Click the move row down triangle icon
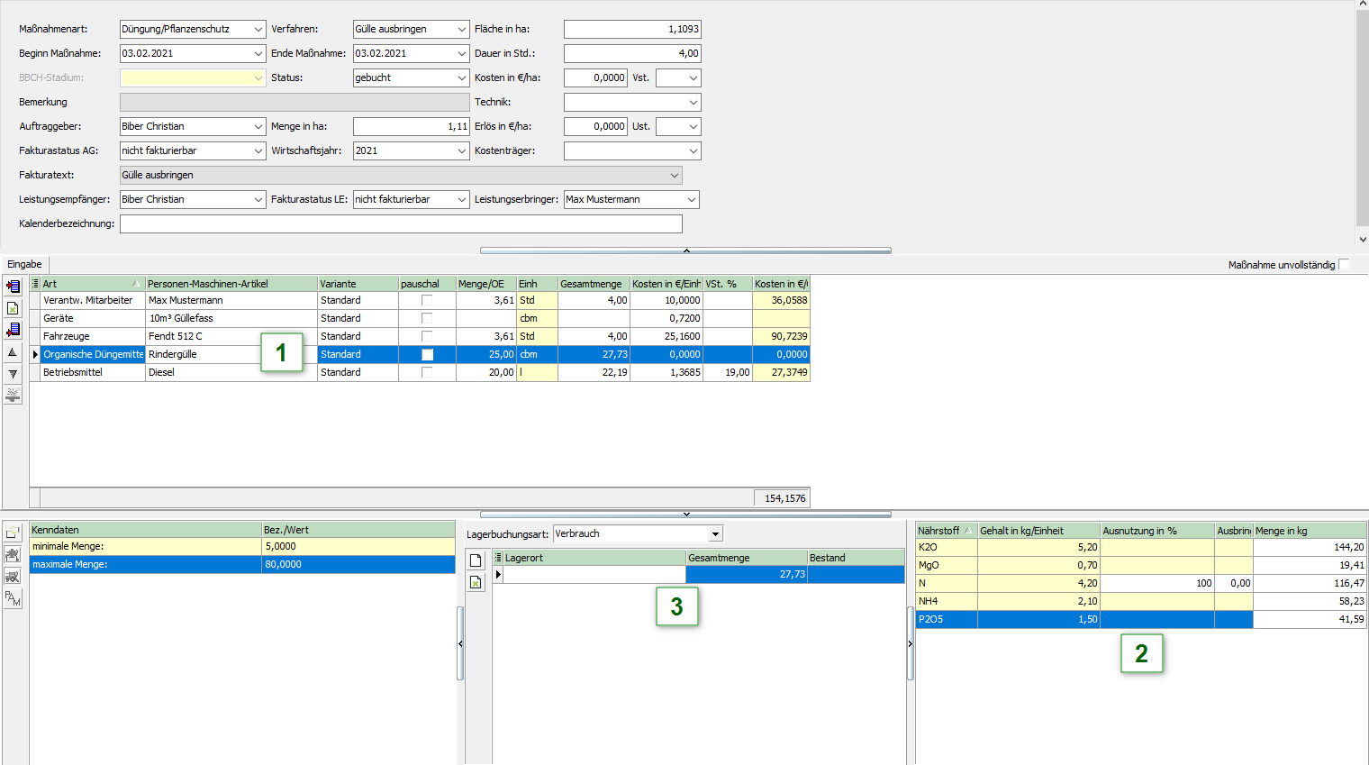 click(x=13, y=374)
